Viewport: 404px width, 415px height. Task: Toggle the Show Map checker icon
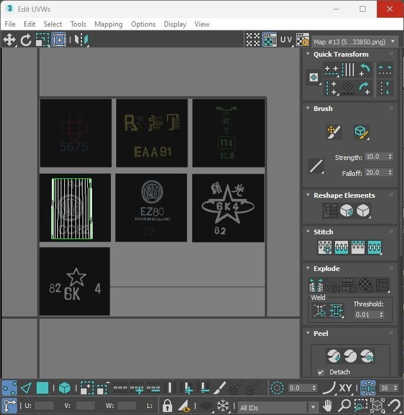pyautogui.click(x=270, y=40)
